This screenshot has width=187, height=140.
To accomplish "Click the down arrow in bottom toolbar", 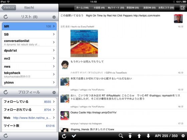I will pyautogui.click(x=148, y=136).
